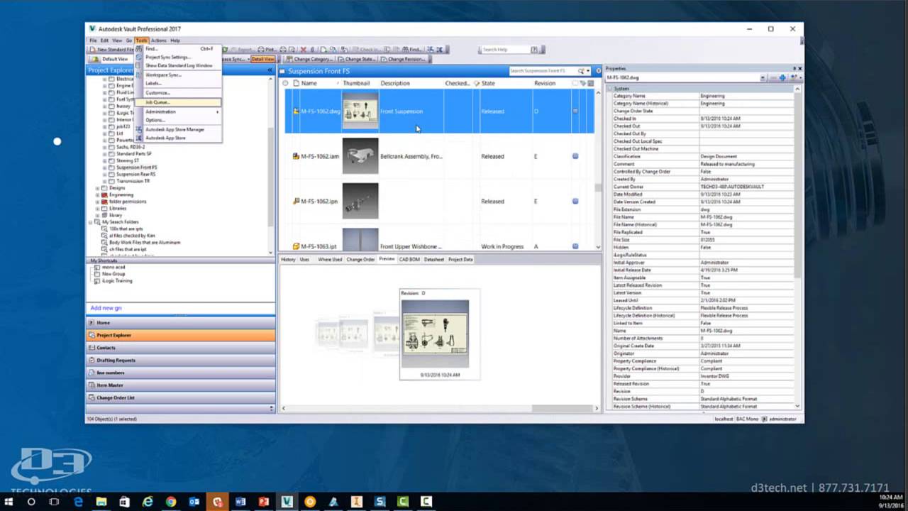908x511 pixels.
Task: Switch to the Change Order tab
Action: [x=360, y=260]
